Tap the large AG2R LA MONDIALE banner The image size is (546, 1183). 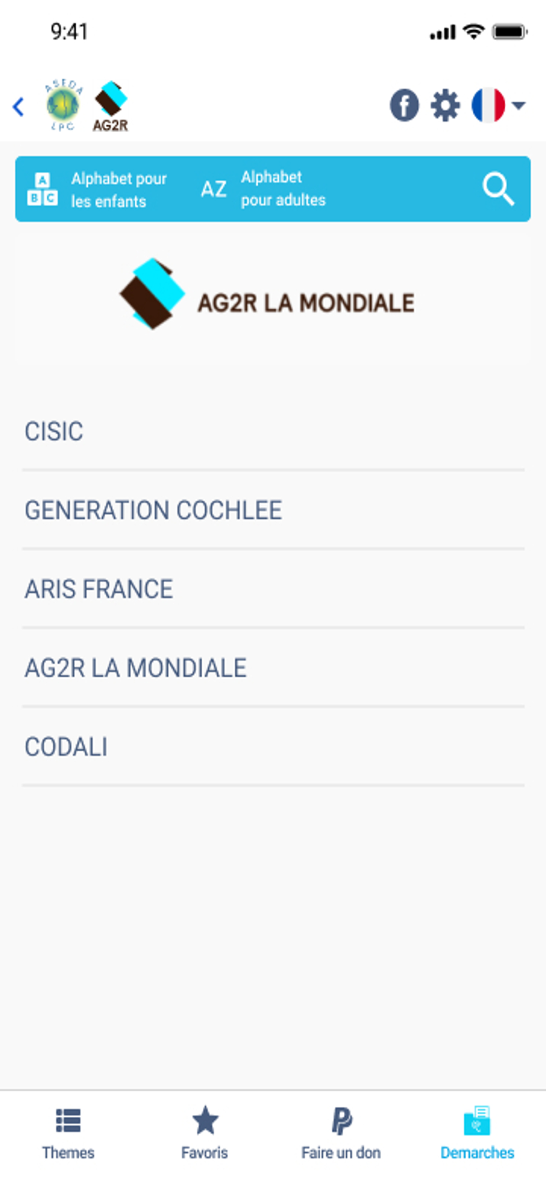click(267, 294)
